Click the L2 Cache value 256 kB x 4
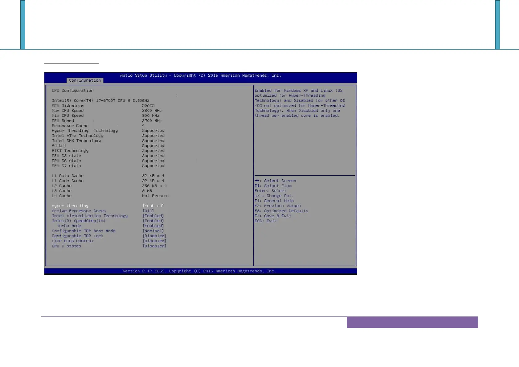This screenshot has width=519, height=367. (154, 186)
